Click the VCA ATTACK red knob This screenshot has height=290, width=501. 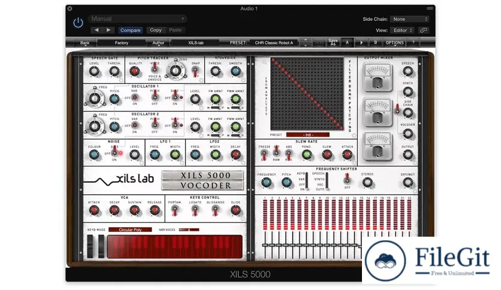click(94, 210)
